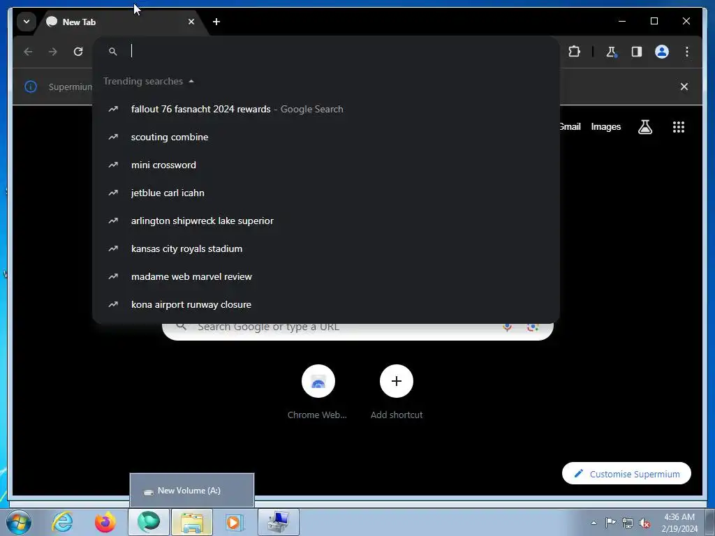Open the network tray icon

coord(628,523)
